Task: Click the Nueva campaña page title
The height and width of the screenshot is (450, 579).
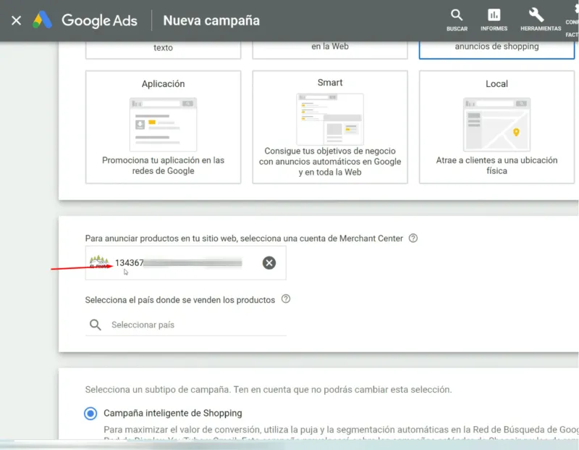Action: pyautogui.click(x=211, y=20)
